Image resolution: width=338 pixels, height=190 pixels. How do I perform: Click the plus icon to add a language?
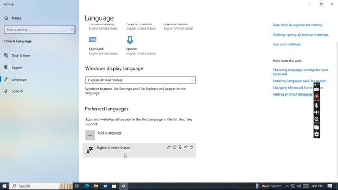tap(90, 135)
